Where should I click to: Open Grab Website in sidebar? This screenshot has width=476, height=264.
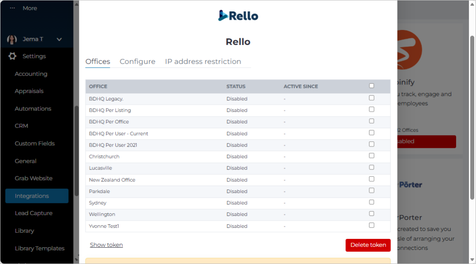33,178
